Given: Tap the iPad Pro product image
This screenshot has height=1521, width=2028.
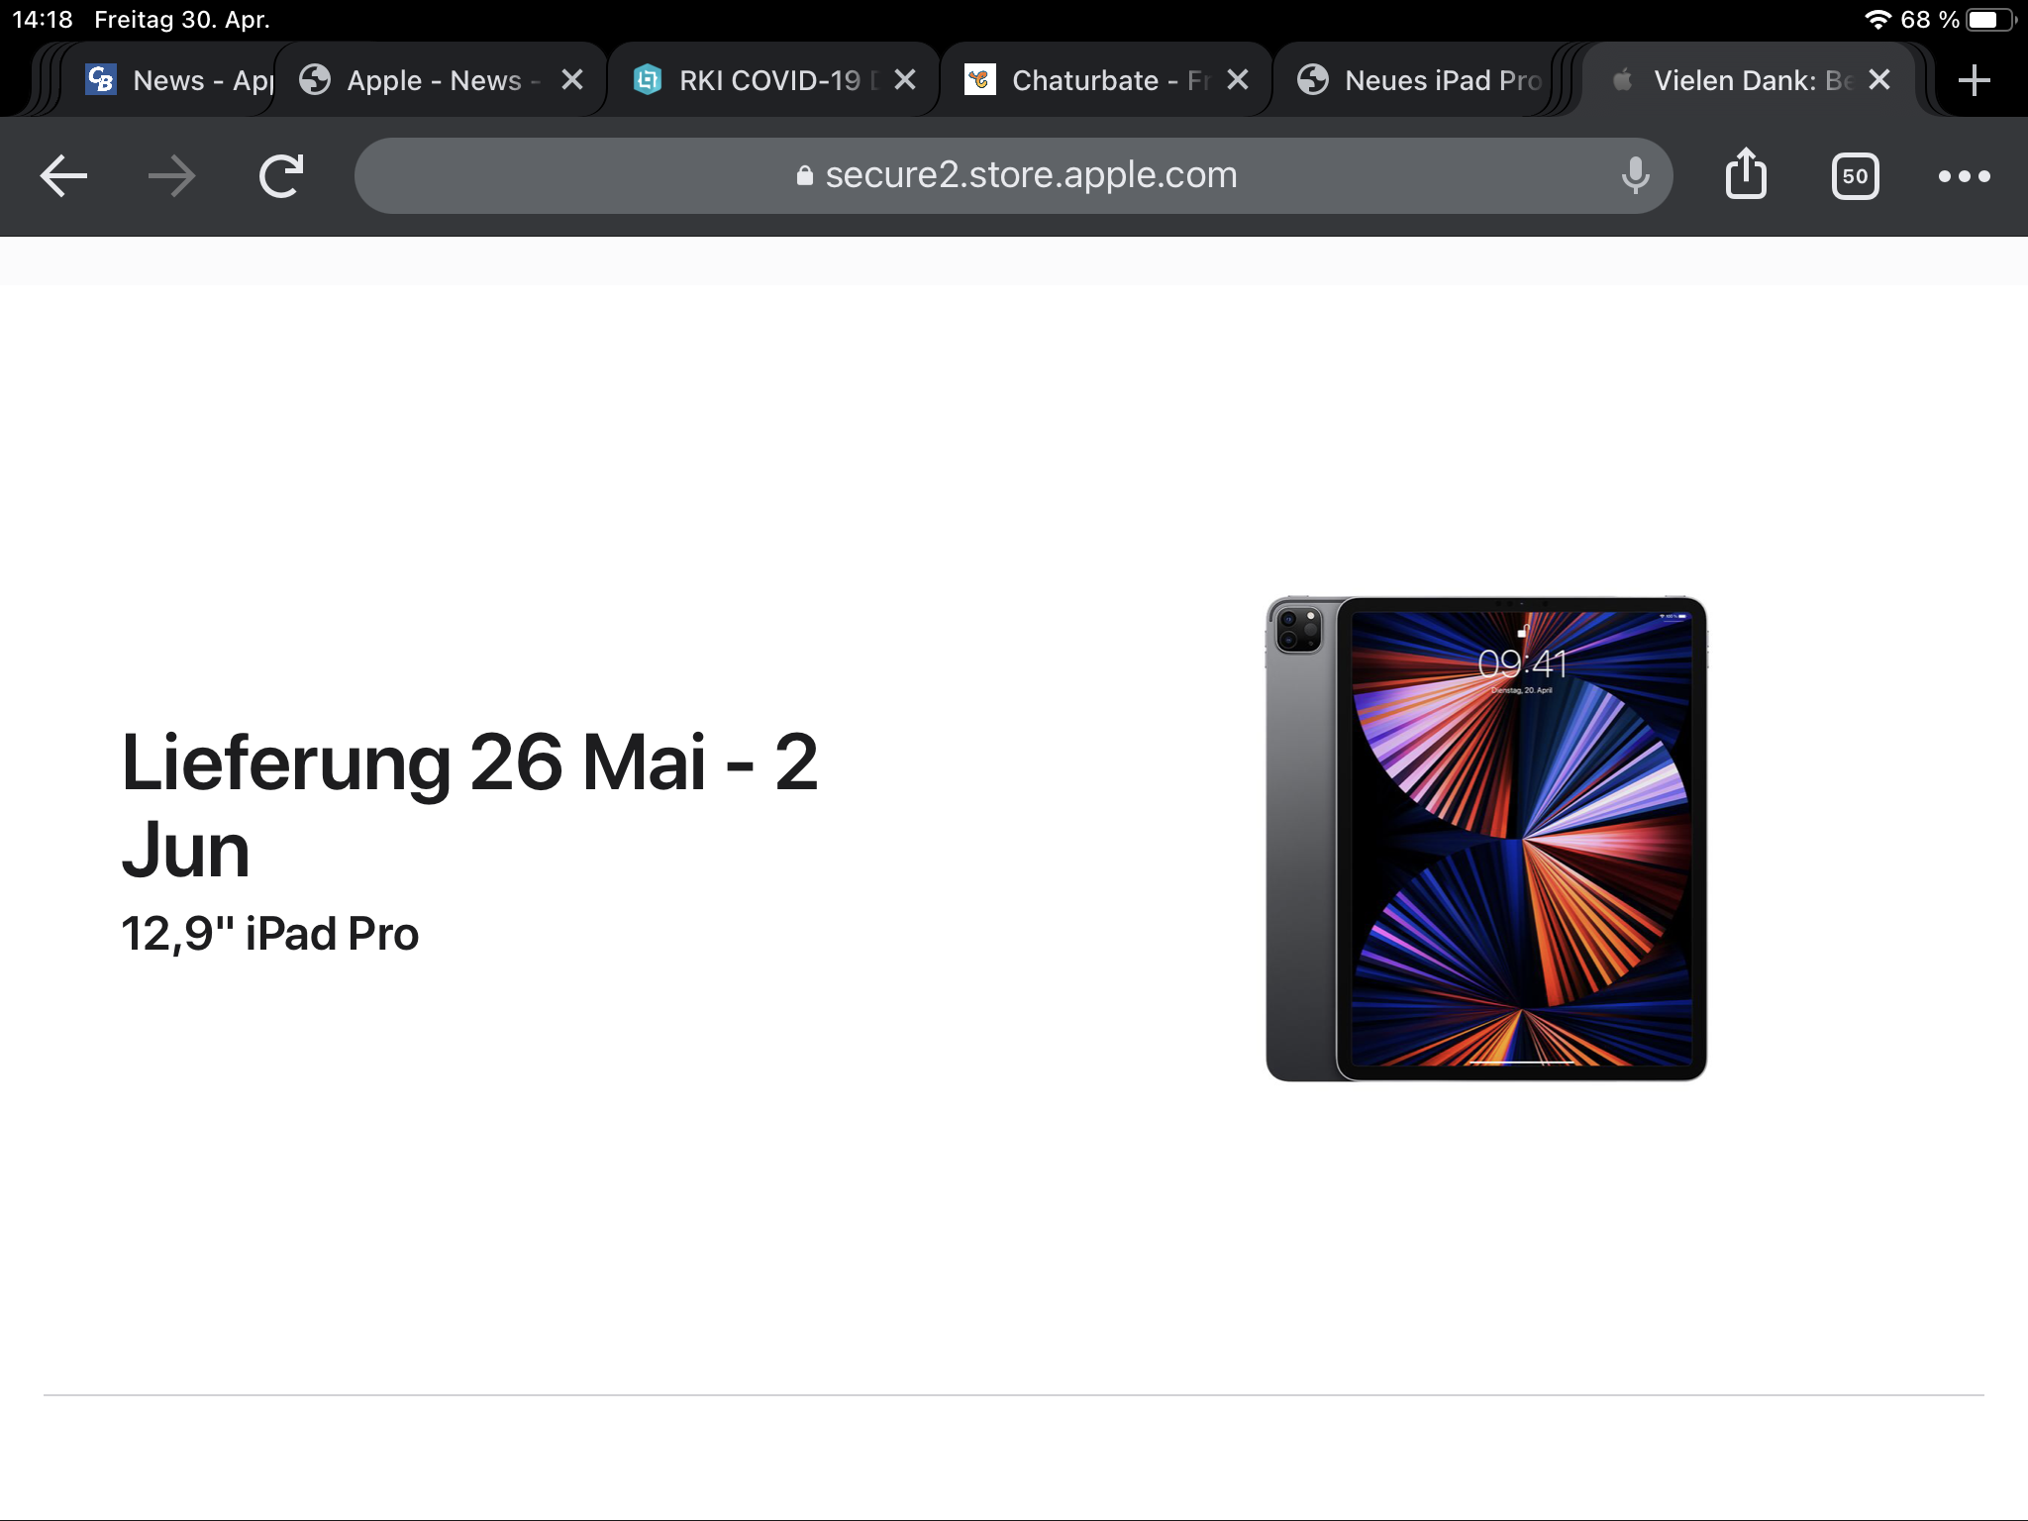Looking at the screenshot, I should pos(1486,838).
